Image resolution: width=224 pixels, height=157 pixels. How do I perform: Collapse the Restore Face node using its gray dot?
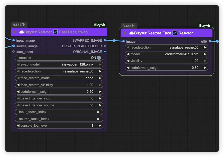(125, 33)
